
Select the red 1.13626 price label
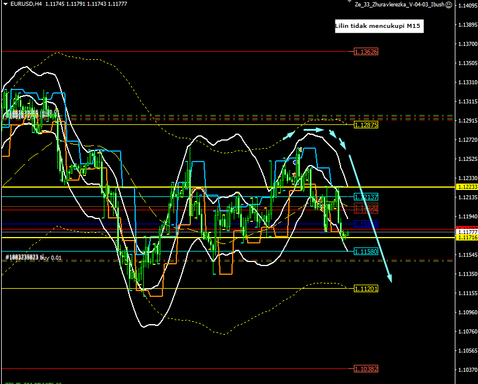(x=366, y=52)
